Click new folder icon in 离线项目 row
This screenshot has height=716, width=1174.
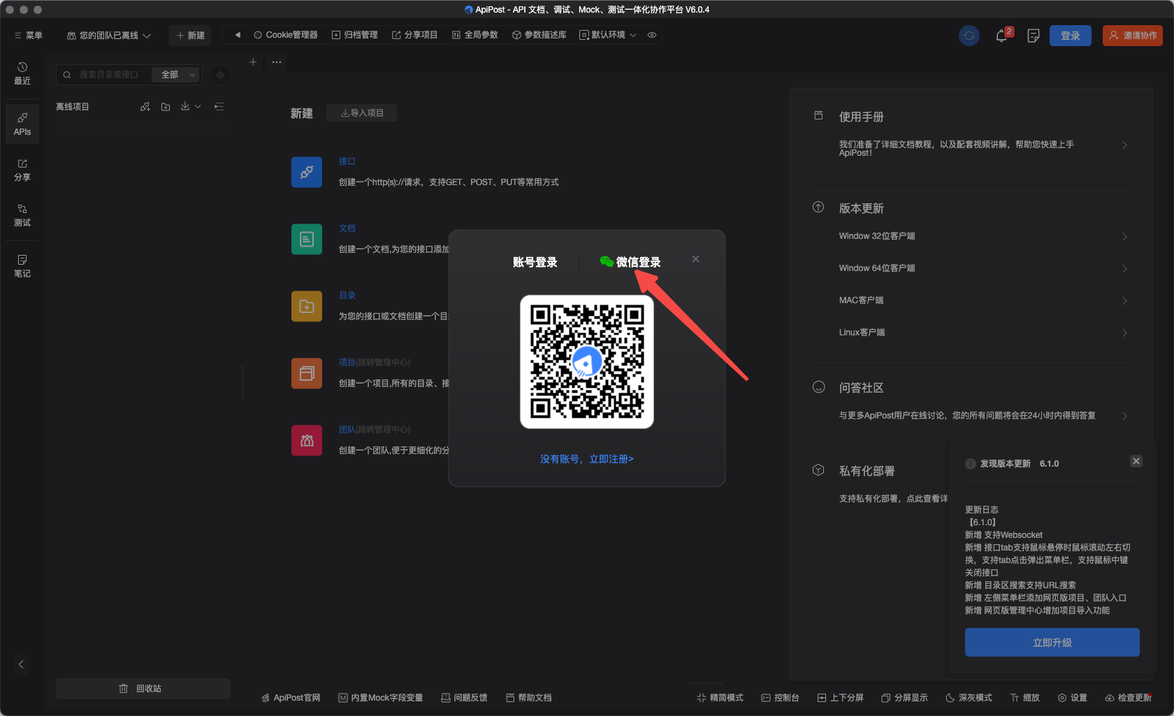coord(166,107)
